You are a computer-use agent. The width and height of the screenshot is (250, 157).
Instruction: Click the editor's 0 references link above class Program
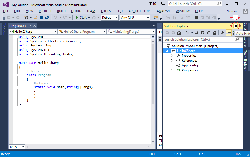point(34,71)
